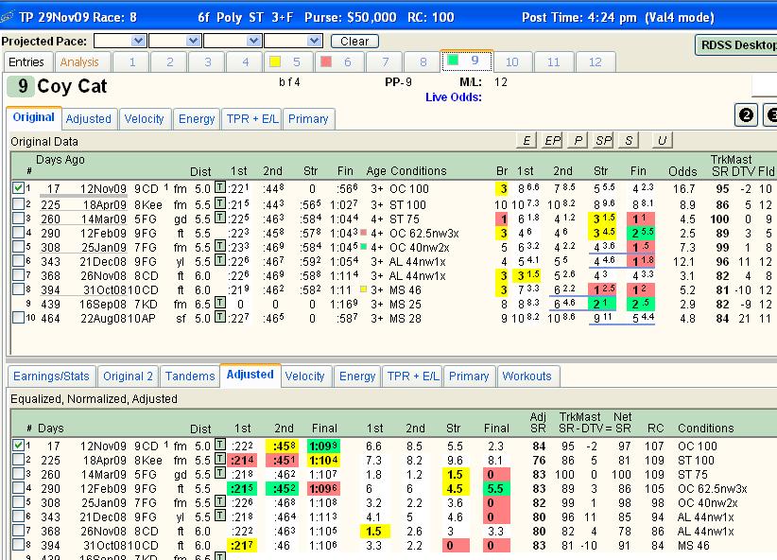Open the lower Energy tab
The height and width of the screenshot is (560, 777).
tap(357, 376)
